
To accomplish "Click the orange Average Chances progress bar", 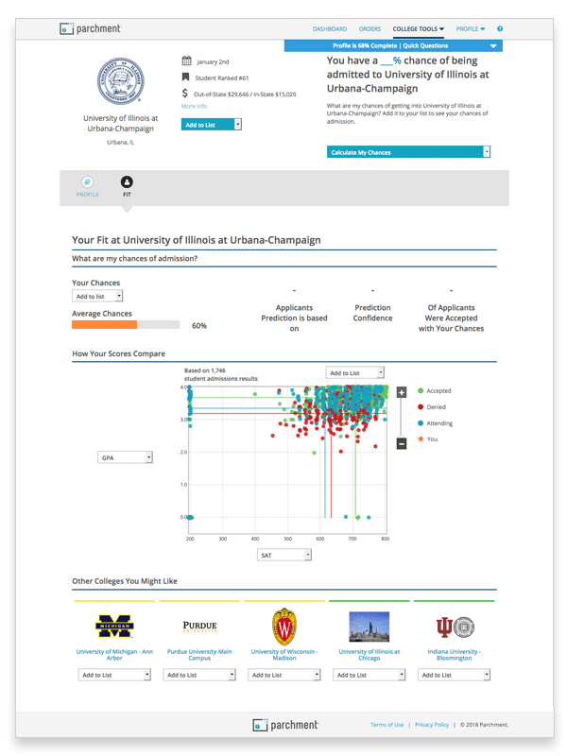I will [x=105, y=325].
